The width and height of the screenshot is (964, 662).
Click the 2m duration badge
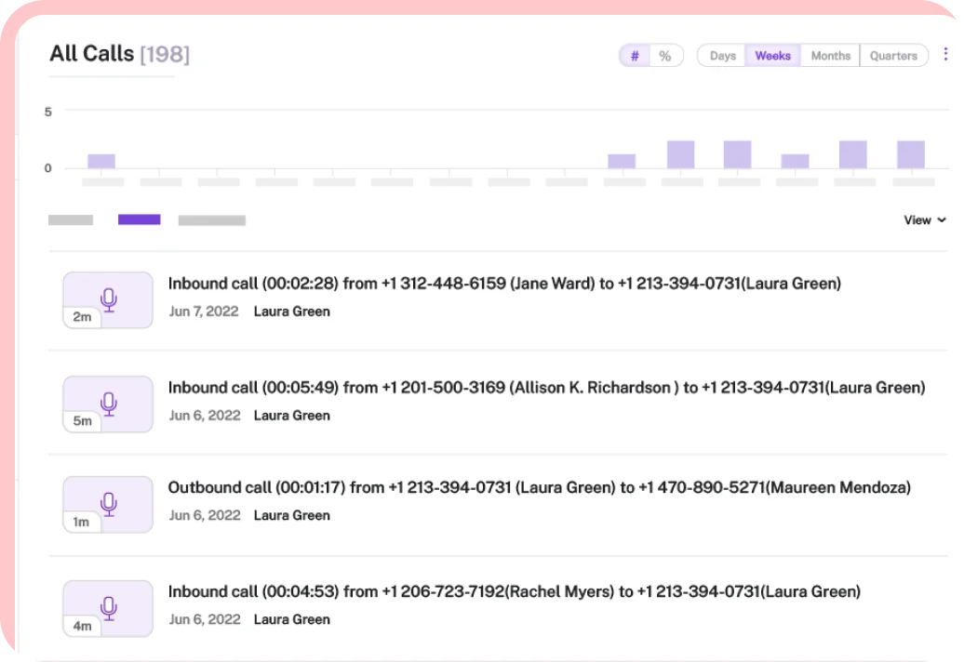pos(82,317)
